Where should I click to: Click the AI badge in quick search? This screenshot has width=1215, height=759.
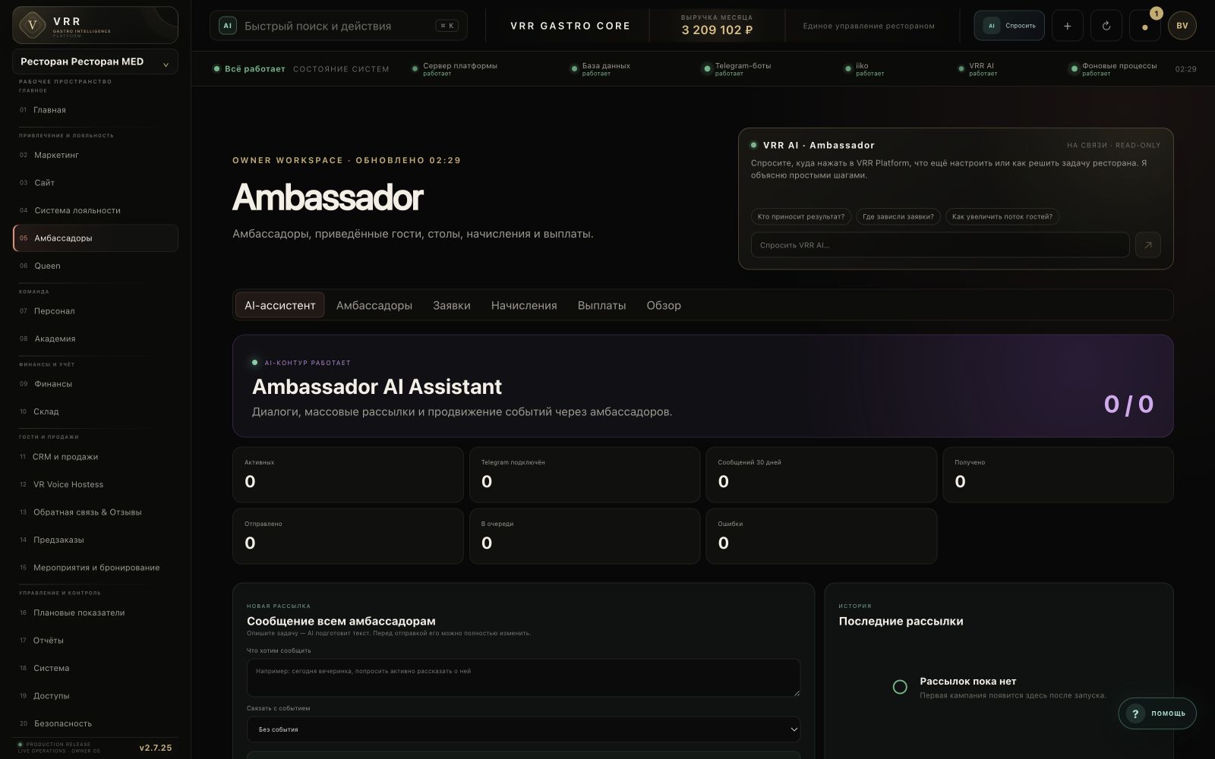click(226, 26)
